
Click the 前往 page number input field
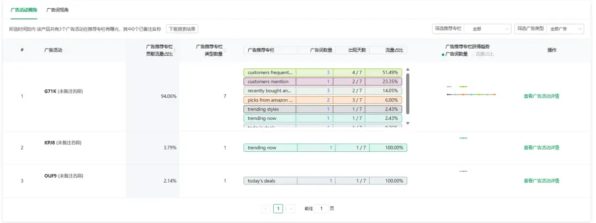click(321, 209)
